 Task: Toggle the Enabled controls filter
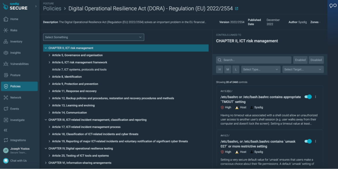point(300,60)
